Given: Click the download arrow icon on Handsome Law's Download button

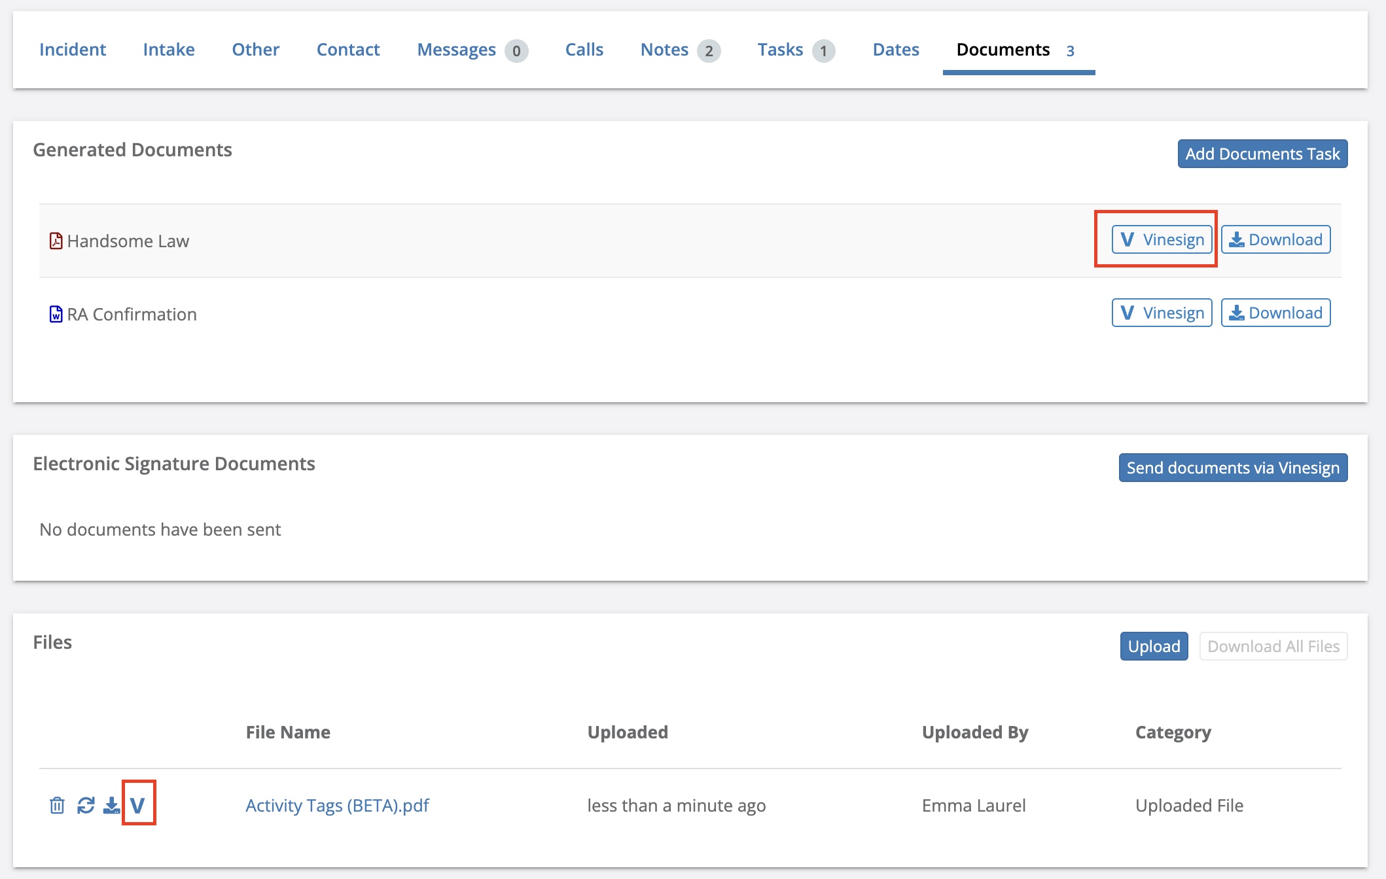Looking at the screenshot, I should tap(1237, 239).
